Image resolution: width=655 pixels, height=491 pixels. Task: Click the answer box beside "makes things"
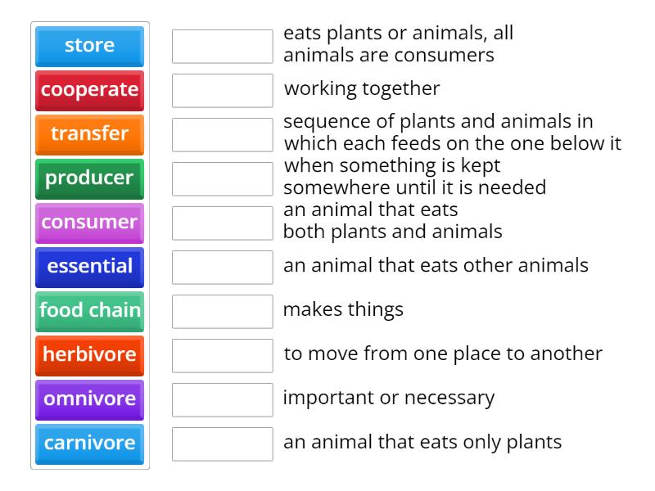pos(222,311)
